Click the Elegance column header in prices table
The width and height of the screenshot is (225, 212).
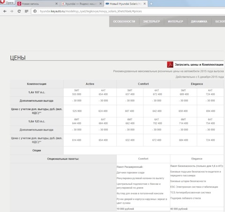click(x=197, y=84)
